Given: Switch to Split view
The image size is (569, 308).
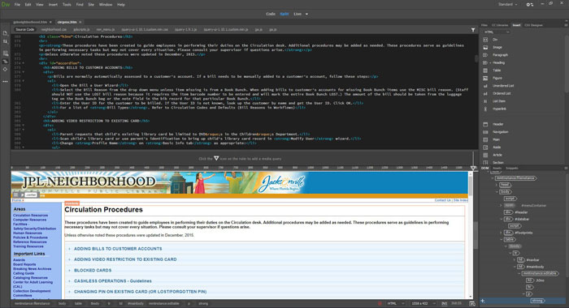Looking at the screenshot, I should [284, 14].
